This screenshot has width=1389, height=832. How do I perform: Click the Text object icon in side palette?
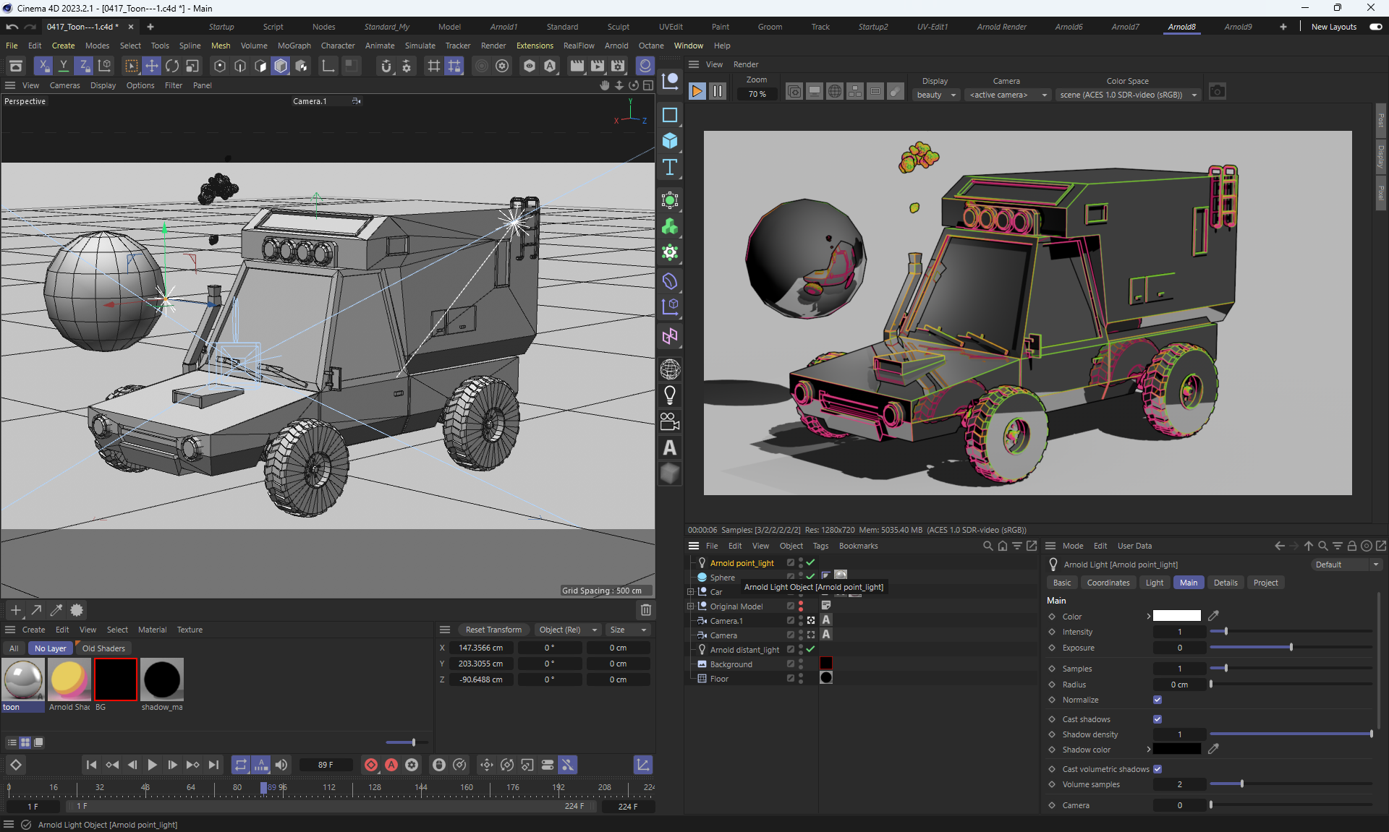click(670, 168)
